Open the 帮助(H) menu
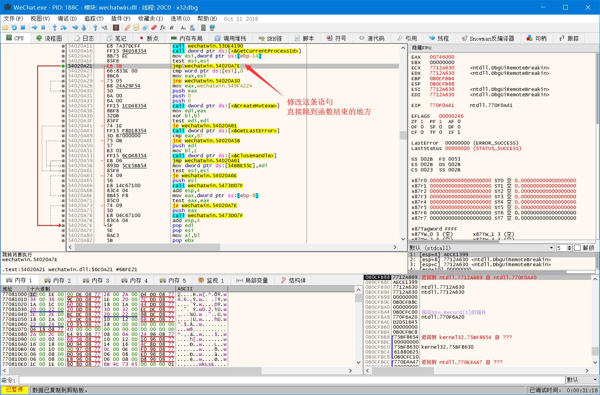 pyautogui.click(x=207, y=18)
